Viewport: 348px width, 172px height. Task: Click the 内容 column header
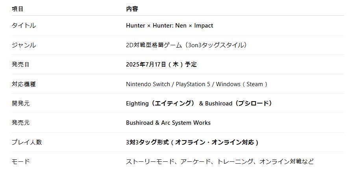tap(132, 9)
